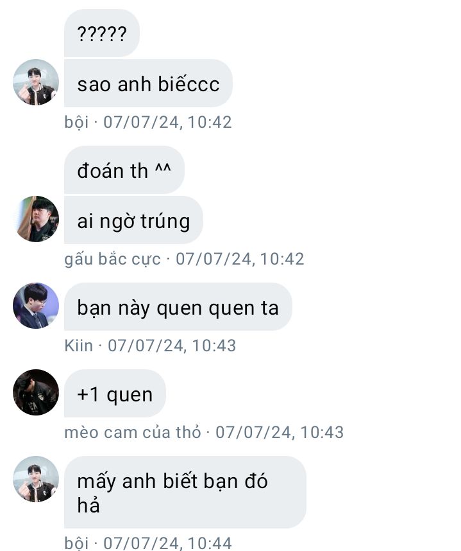
Task: Open Kiin's avatar photo
Action: coord(36,306)
